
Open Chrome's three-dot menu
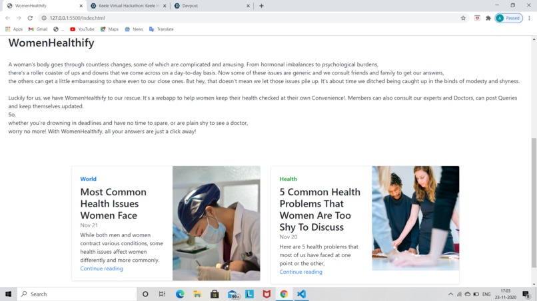point(529,18)
